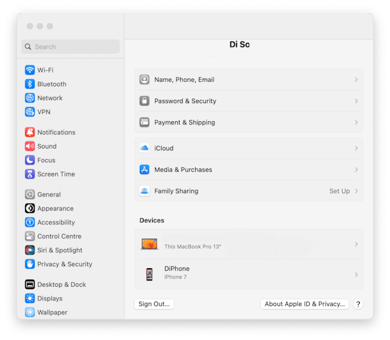Select the Sound speaker icon
The image size is (390, 340).
point(30,146)
